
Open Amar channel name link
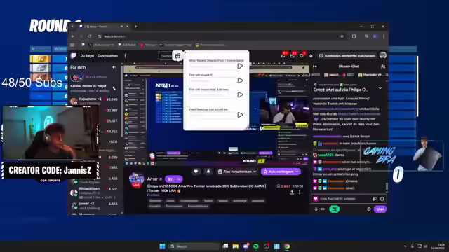pyautogui.click(x=152, y=179)
